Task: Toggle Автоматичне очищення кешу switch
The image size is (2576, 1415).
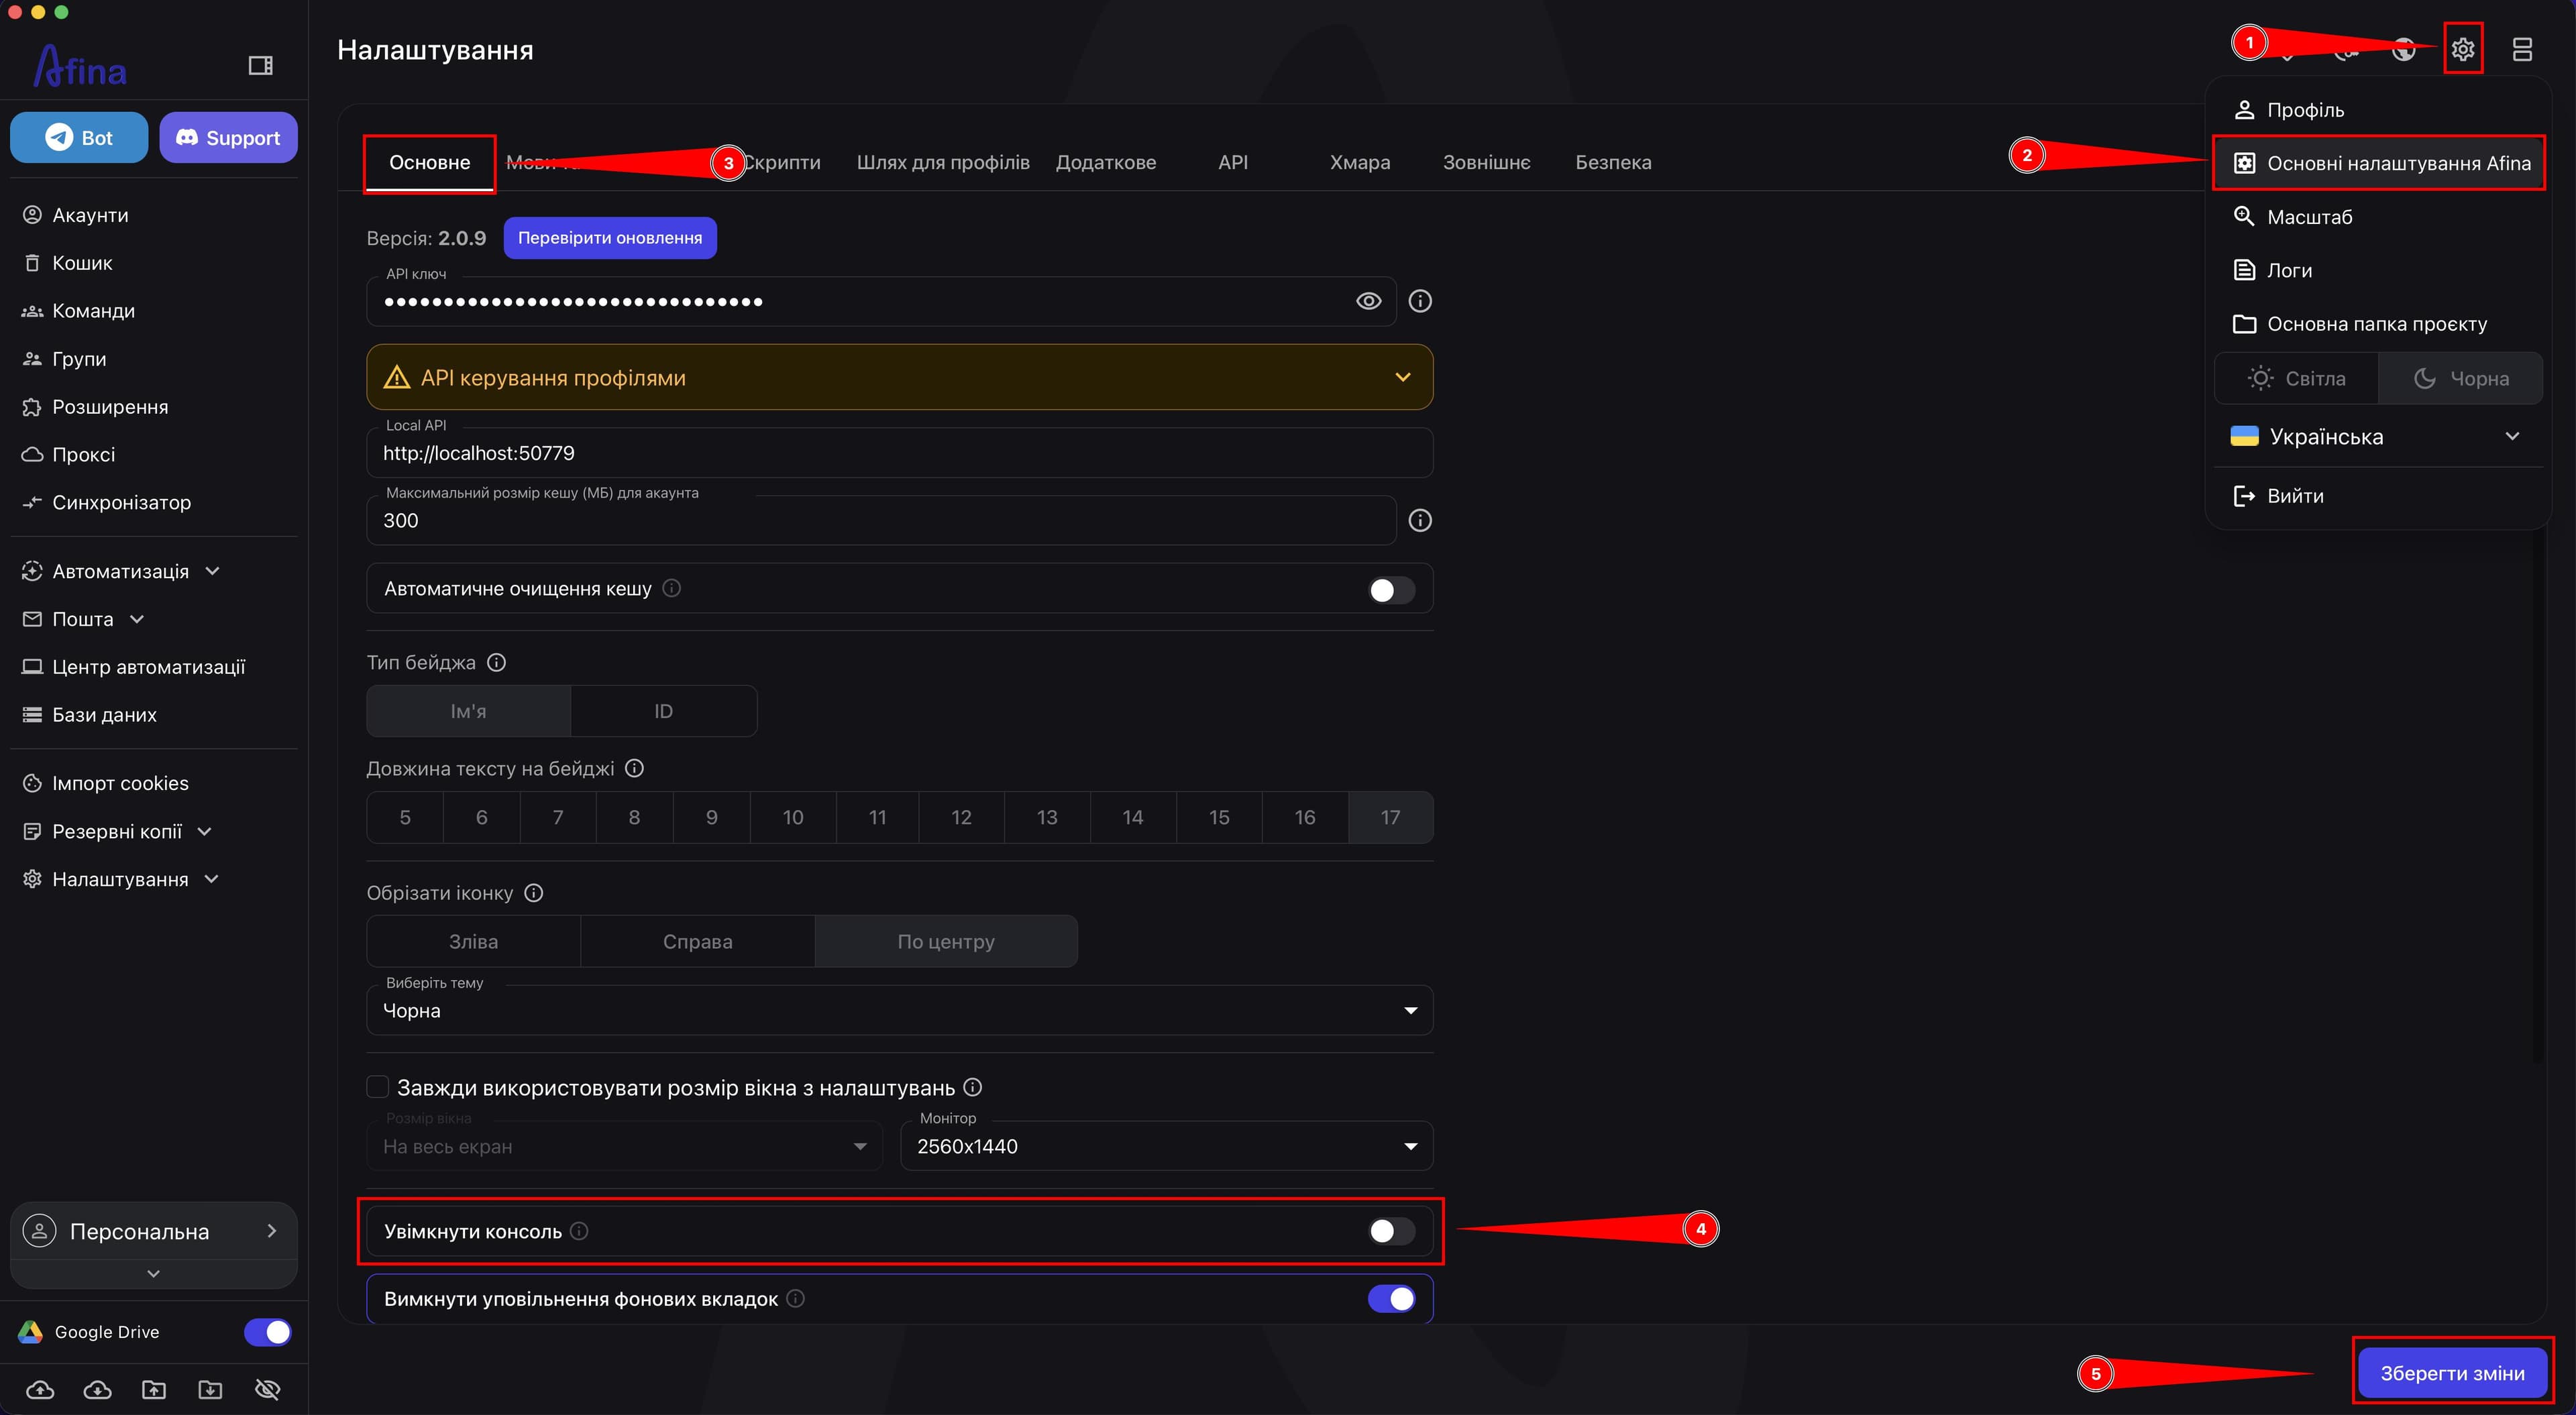Action: tap(1391, 590)
